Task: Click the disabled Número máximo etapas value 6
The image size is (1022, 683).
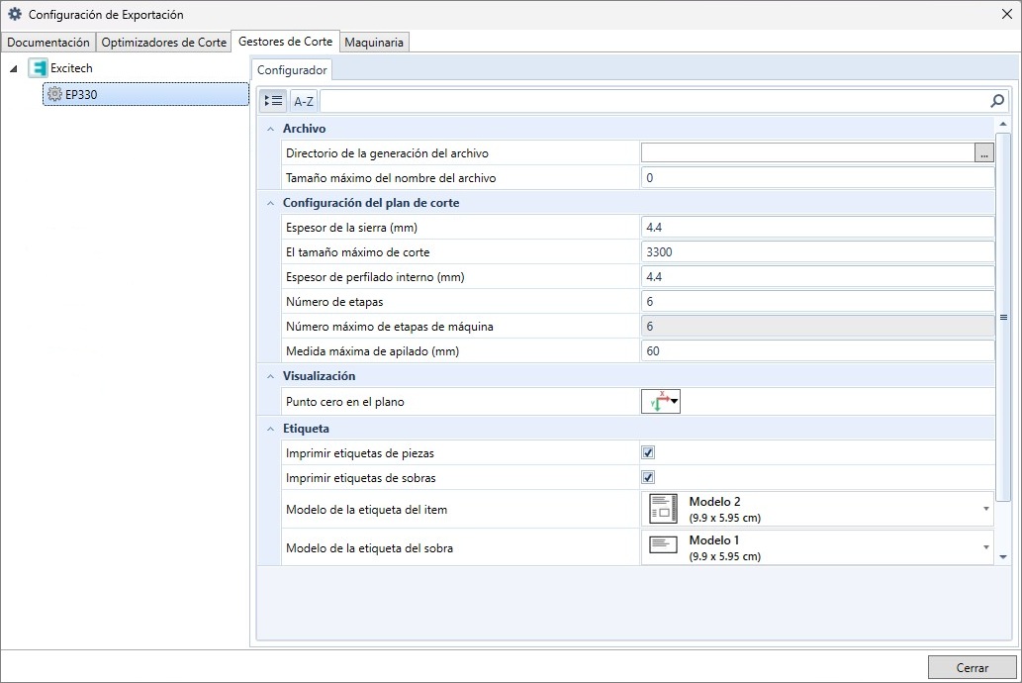Action: (x=817, y=327)
